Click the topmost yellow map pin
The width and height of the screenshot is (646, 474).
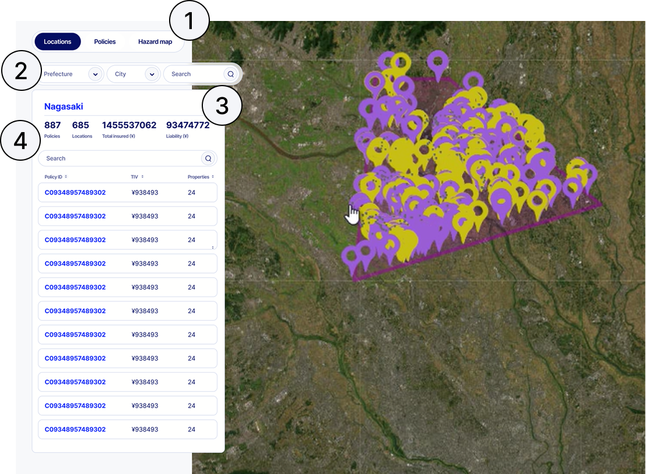[x=401, y=61]
